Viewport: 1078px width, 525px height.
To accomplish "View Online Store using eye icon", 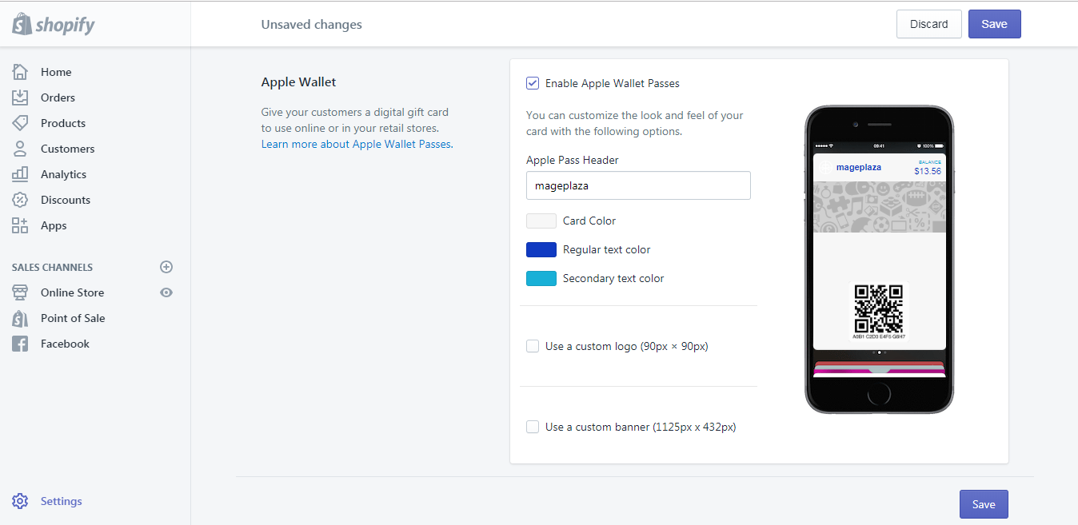I will coord(166,292).
